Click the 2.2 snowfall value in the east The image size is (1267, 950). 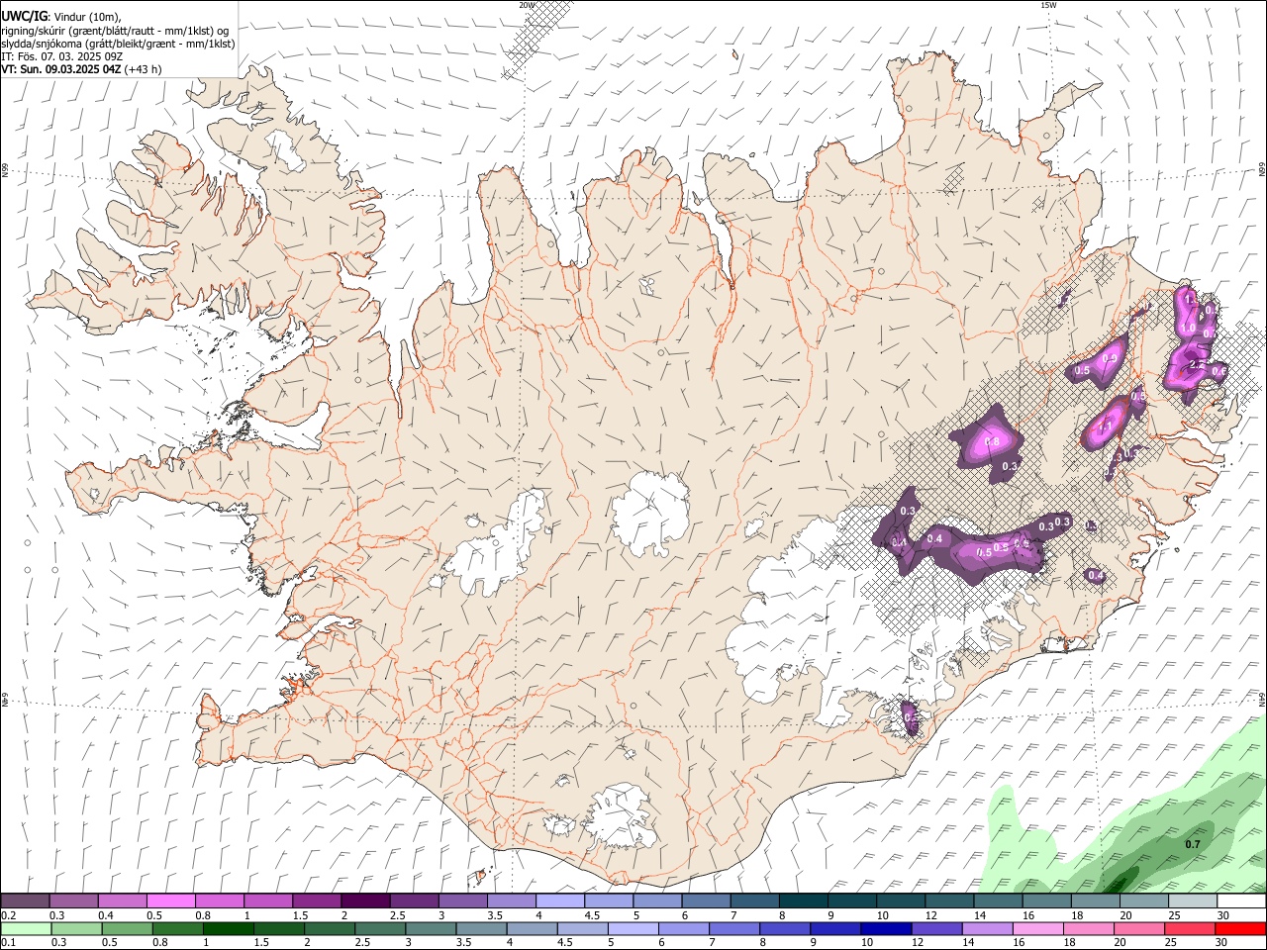(1196, 365)
